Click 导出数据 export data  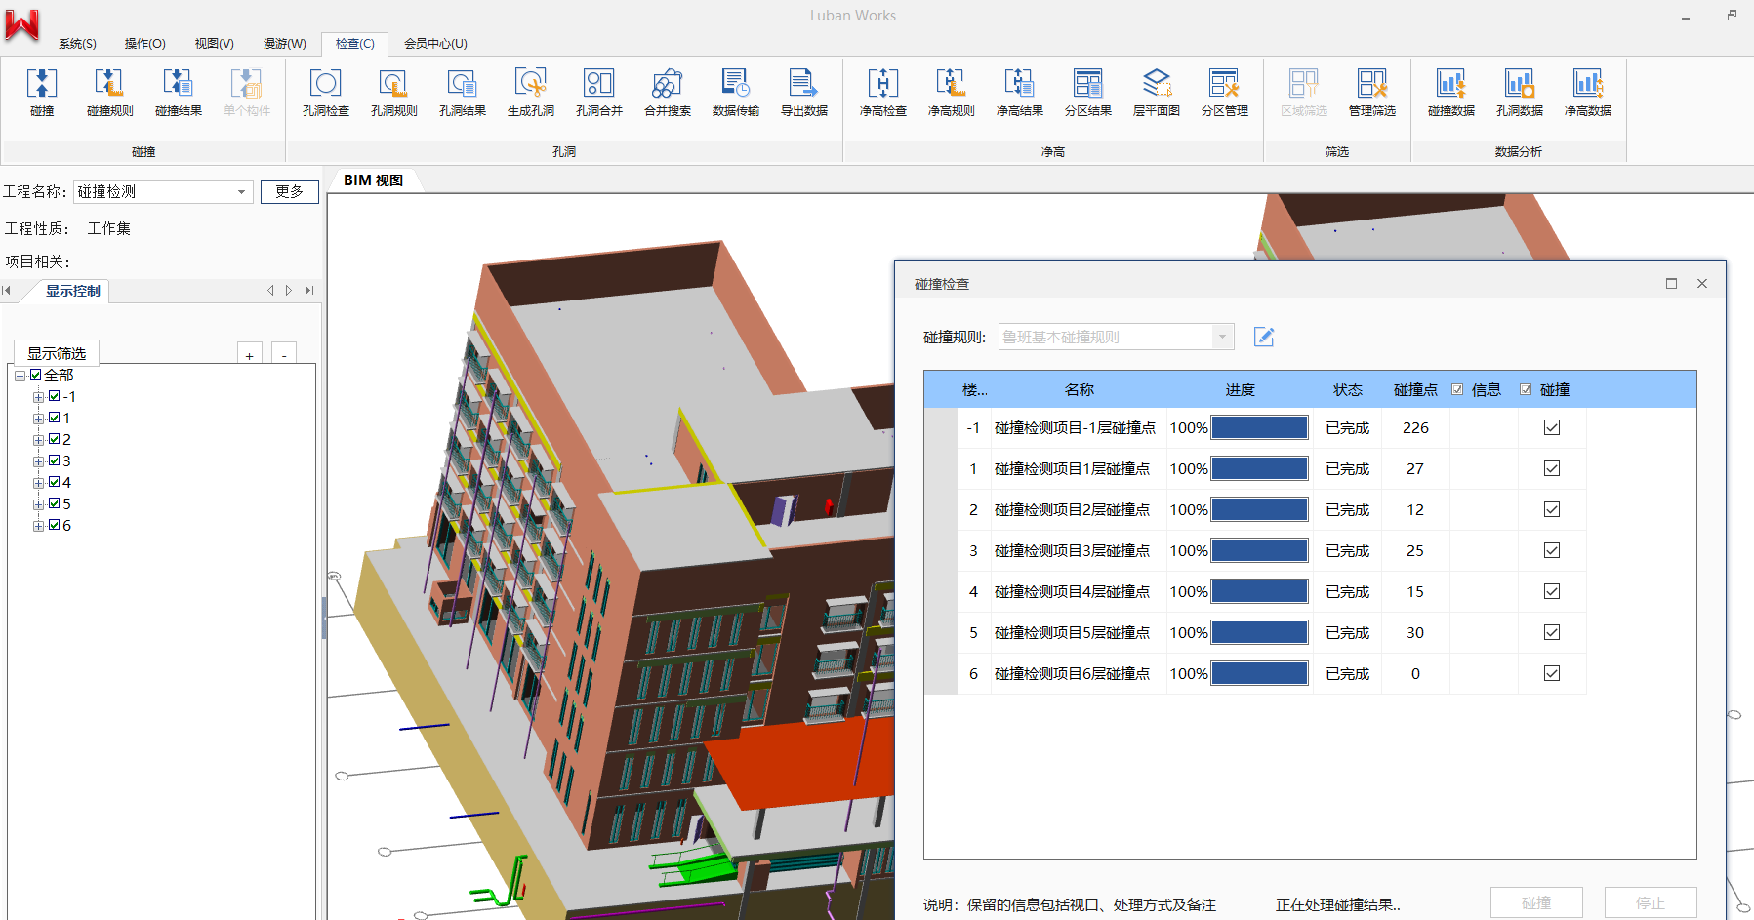point(804,93)
